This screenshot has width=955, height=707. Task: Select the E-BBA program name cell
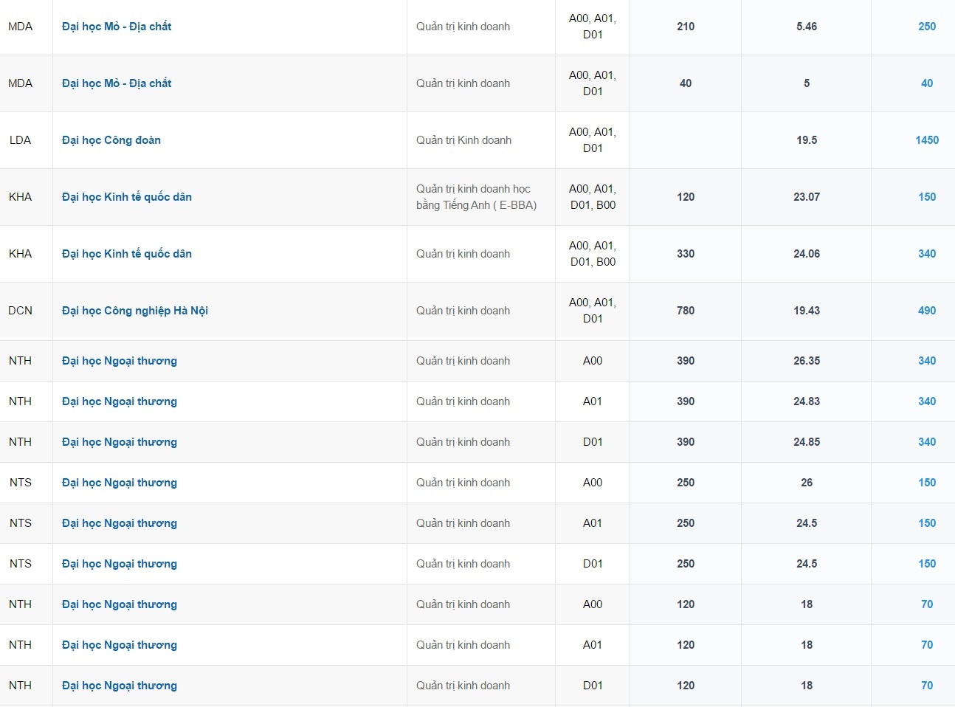point(476,197)
